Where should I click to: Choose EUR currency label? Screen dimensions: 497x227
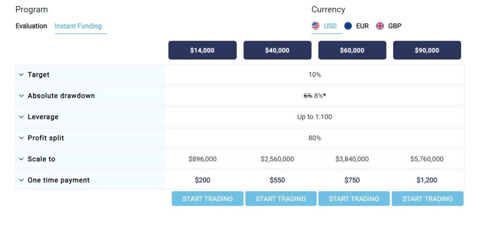click(x=362, y=26)
